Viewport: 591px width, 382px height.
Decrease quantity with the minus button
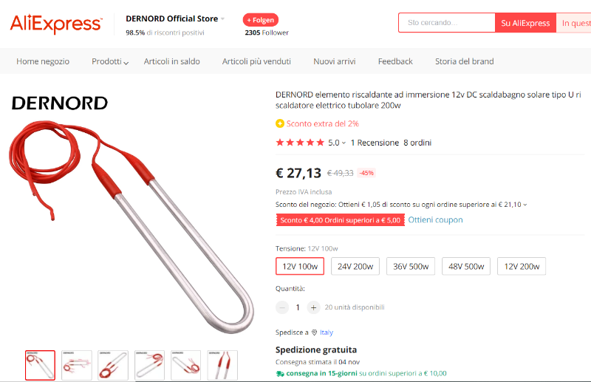point(282,307)
